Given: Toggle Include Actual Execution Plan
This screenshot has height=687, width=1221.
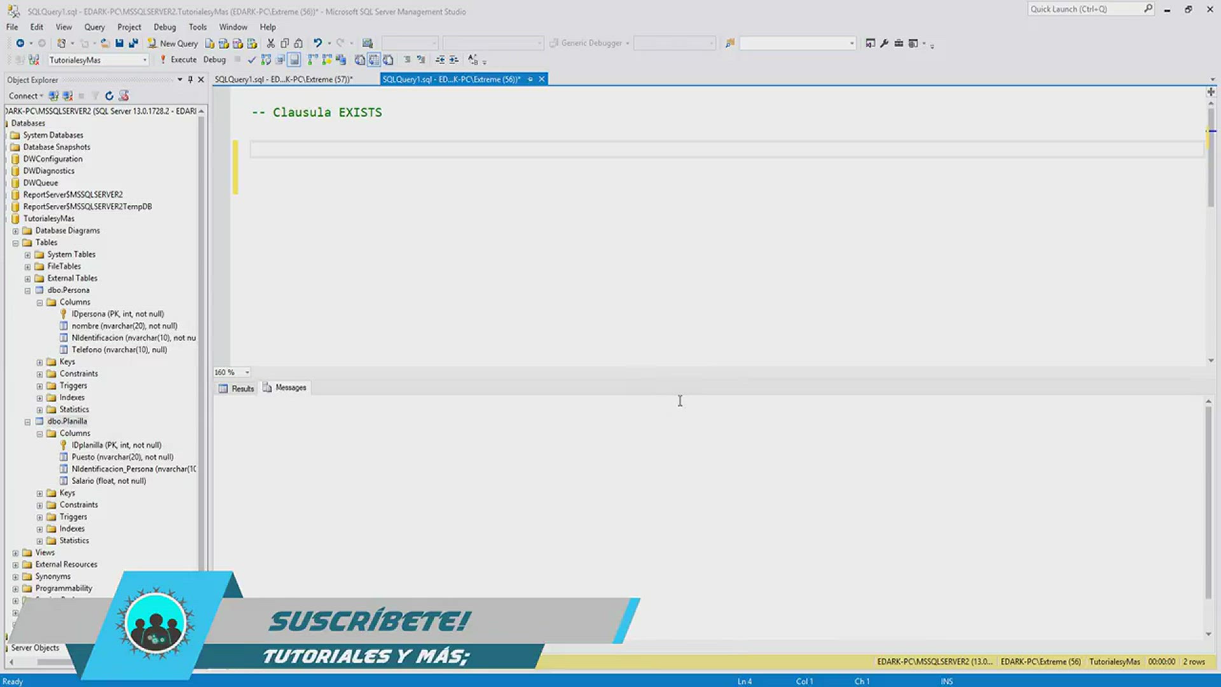Looking at the screenshot, I should tap(313, 60).
